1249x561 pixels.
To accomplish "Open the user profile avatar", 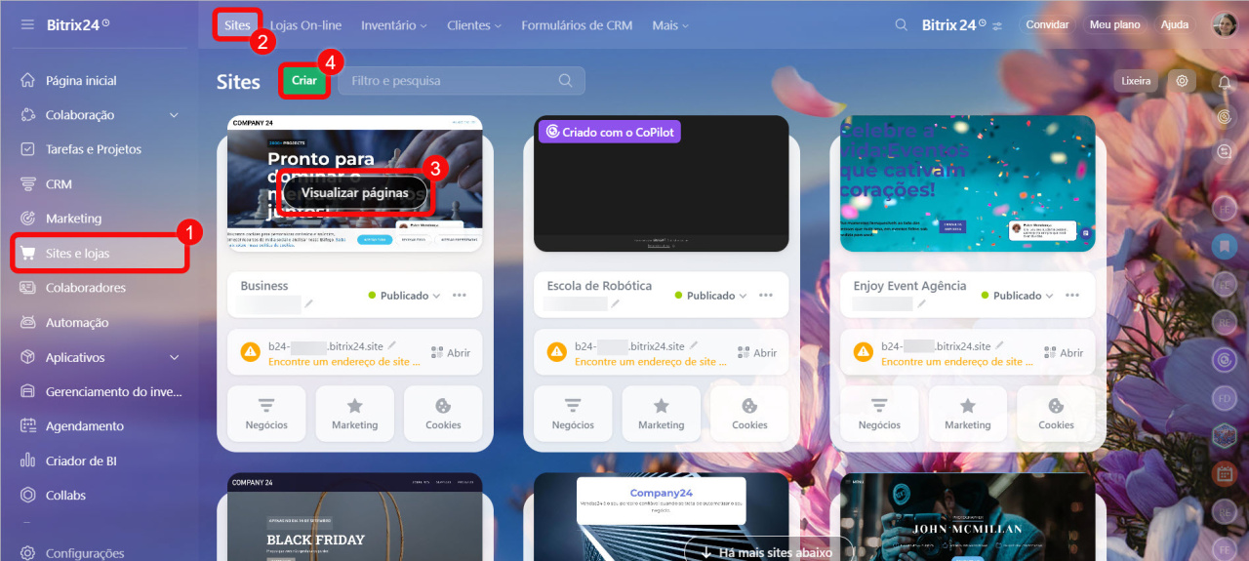I will point(1226,25).
